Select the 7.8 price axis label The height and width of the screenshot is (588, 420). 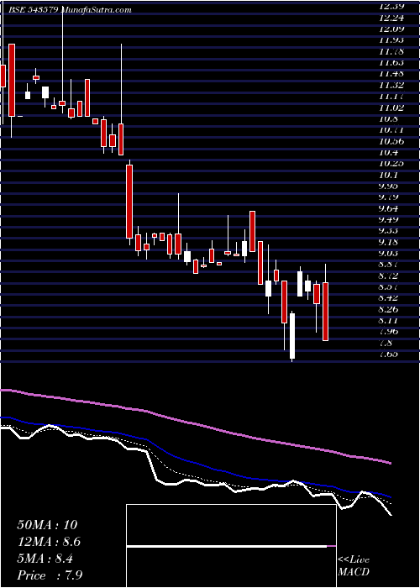pos(386,343)
